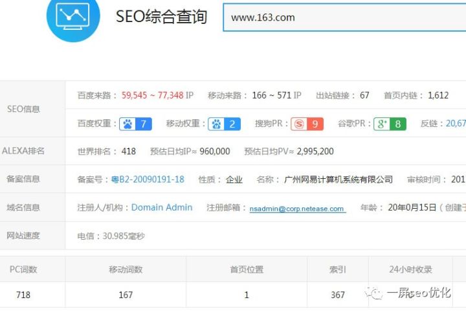Click the 首页位置 column header
466x313 pixels.
(x=247, y=270)
